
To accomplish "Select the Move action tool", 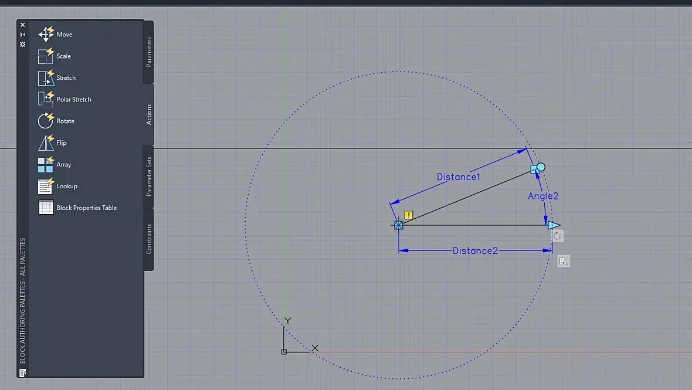I will pyautogui.click(x=55, y=35).
